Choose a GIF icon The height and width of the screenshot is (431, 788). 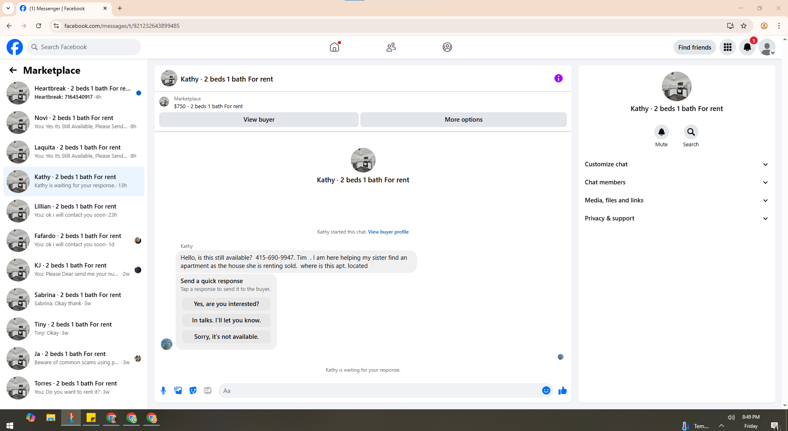208,390
